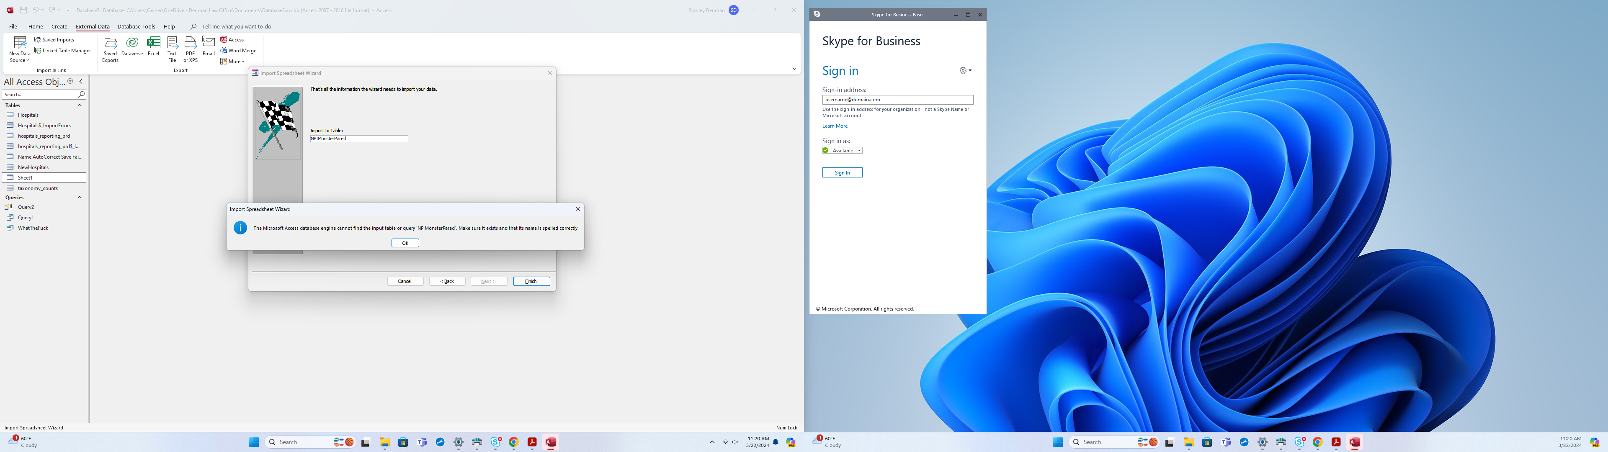
Task: Click the Import to Table field
Action: pos(359,139)
